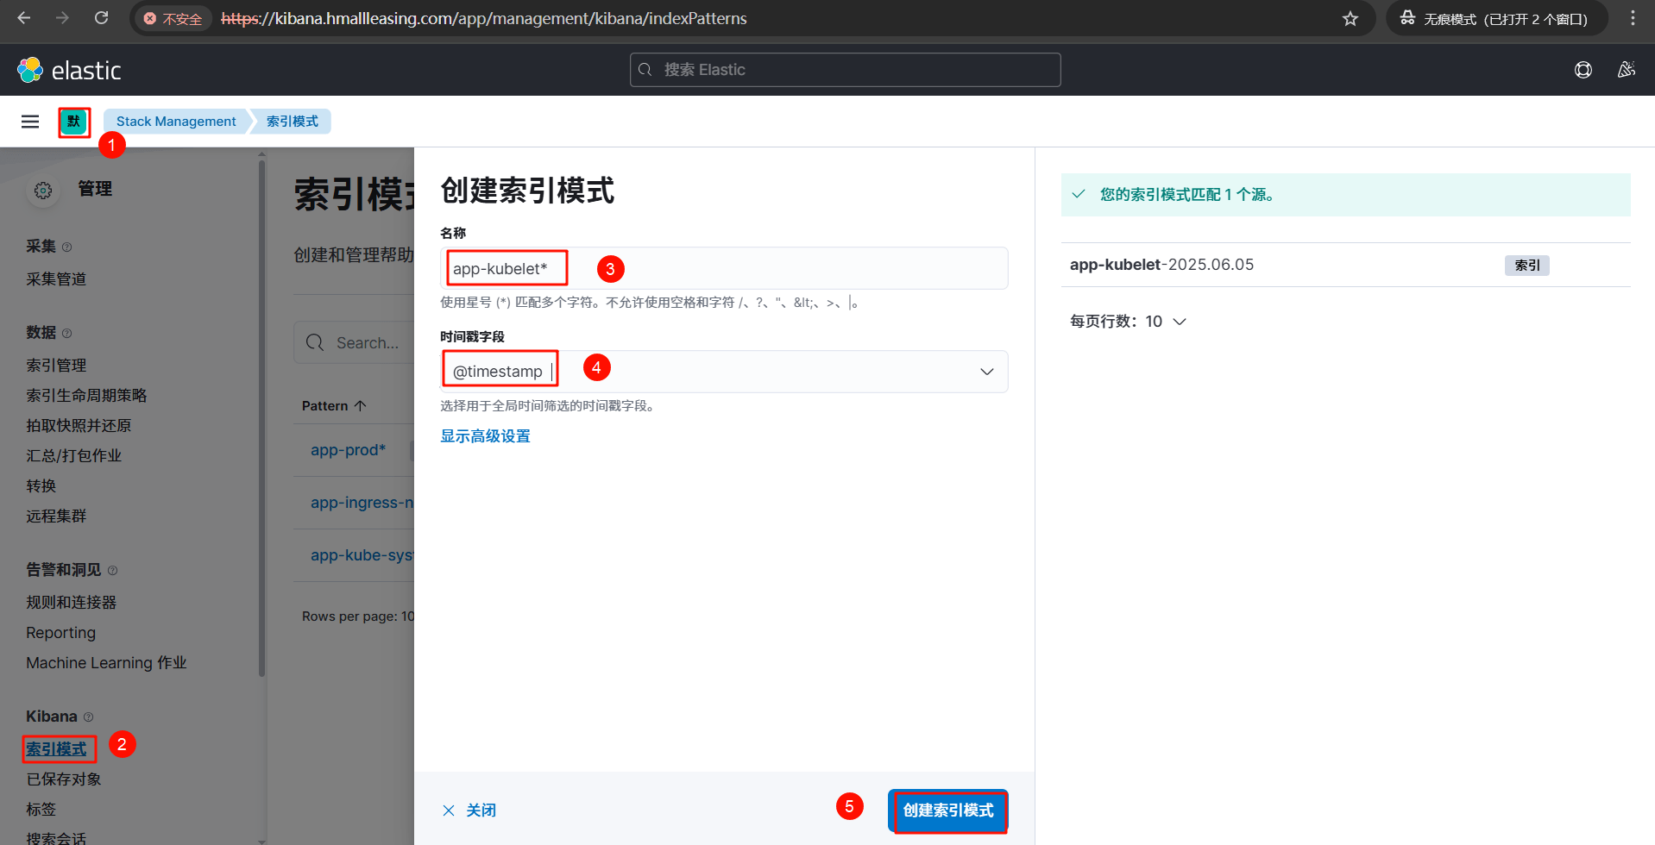Reload the browser page

coord(101,18)
